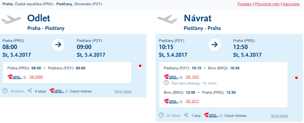Click the arrow icon in the Návrat flight
Screen dimensions: 304x123
[215, 45]
